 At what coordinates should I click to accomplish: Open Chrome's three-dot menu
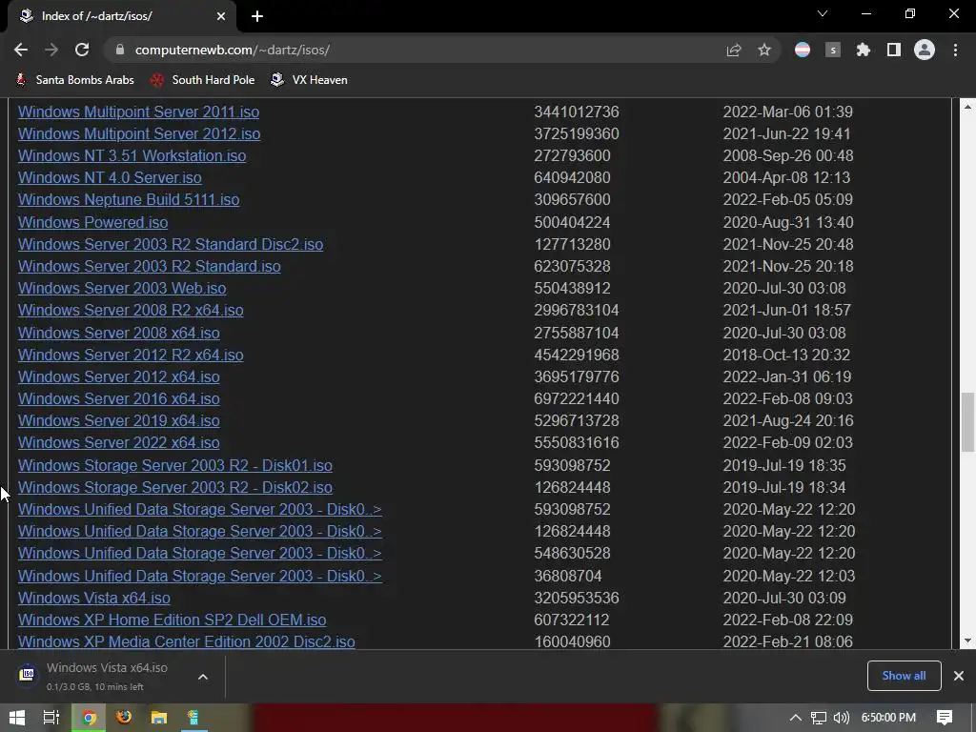pyautogui.click(x=955, y=50)
